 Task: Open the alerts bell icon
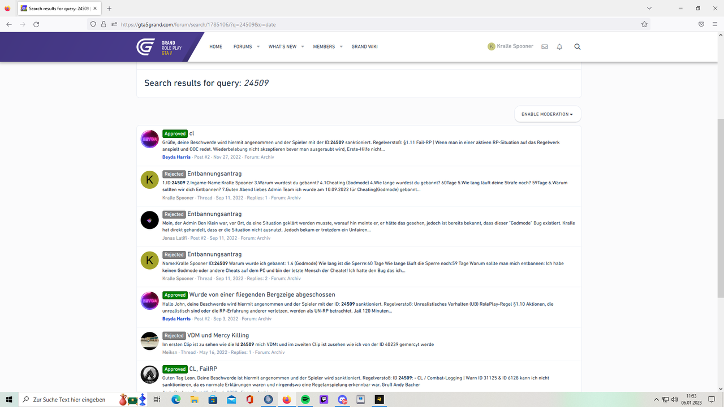point(559,47)
